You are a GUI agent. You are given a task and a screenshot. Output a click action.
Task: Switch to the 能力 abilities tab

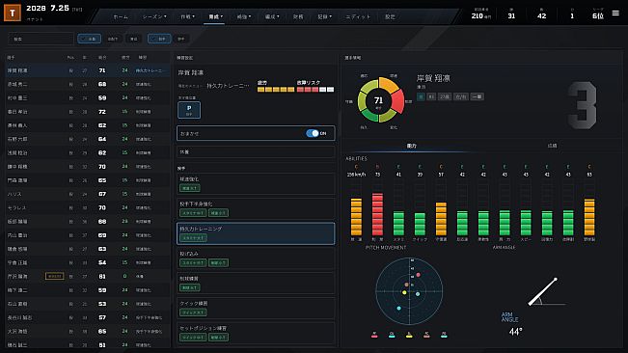coord(411,146)
